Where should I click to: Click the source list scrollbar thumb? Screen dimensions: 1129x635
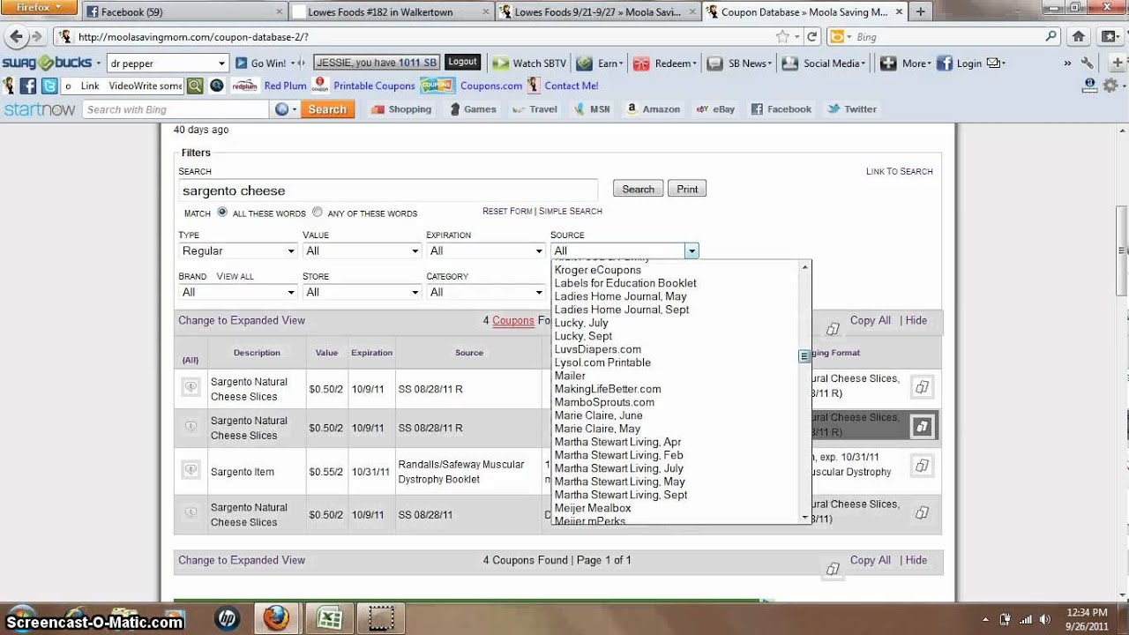click(x=804, y=356)
